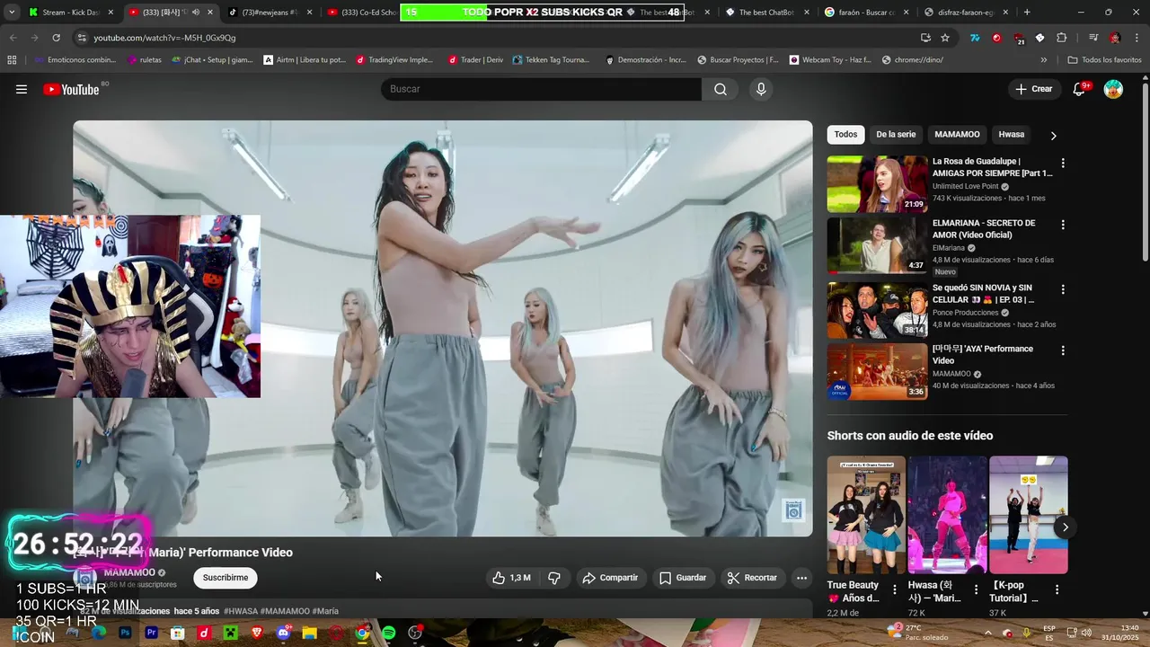The height and width of the screenshot is (647, 1150).
Task: Open Discord from the taskbar
Action: point(284,633)
